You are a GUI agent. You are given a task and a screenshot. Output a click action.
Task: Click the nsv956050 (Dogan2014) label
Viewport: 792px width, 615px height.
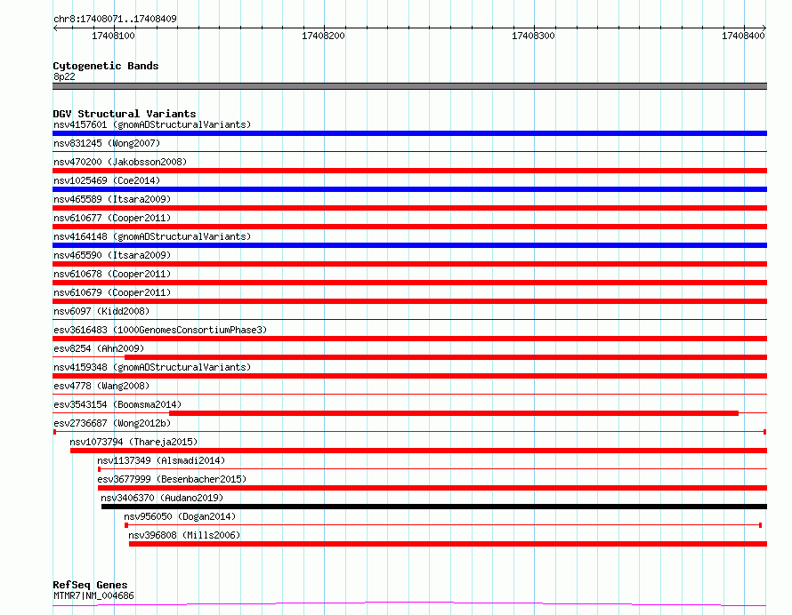point(180,516)
